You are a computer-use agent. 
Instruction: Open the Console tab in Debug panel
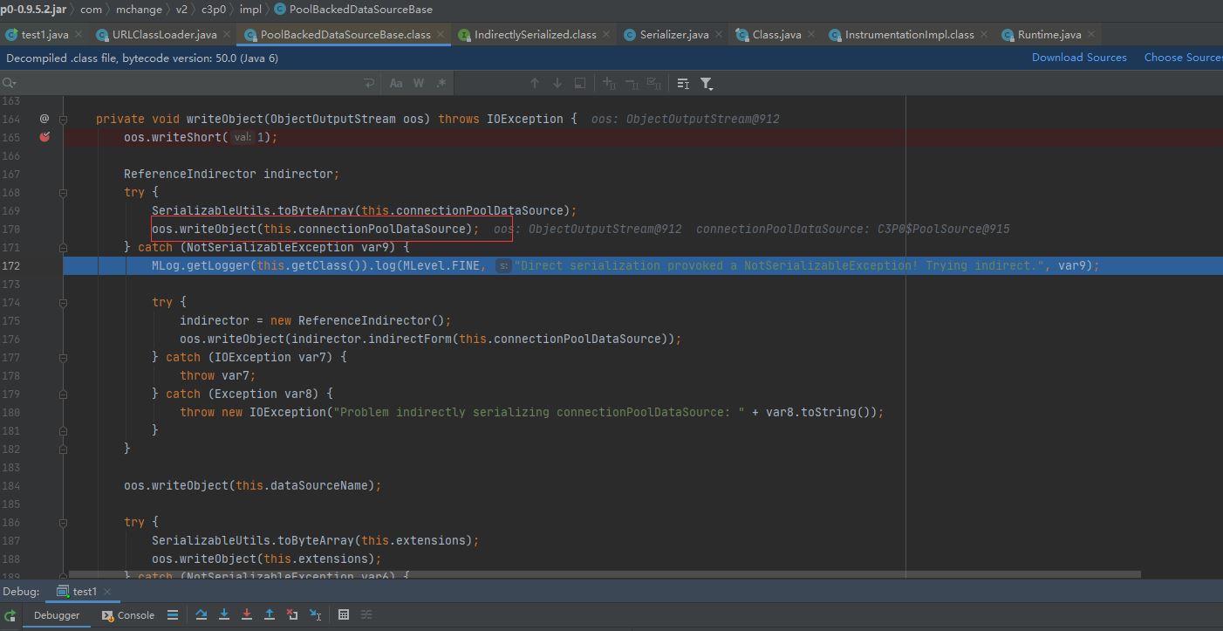pyautogui.click(x=128, y=615)
